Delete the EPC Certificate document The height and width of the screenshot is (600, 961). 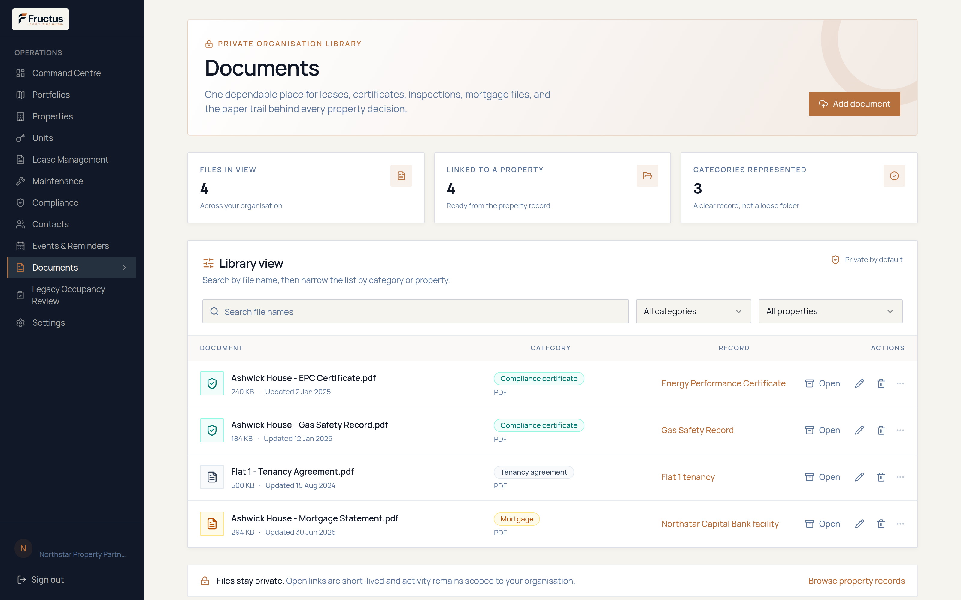click(881, 383)
